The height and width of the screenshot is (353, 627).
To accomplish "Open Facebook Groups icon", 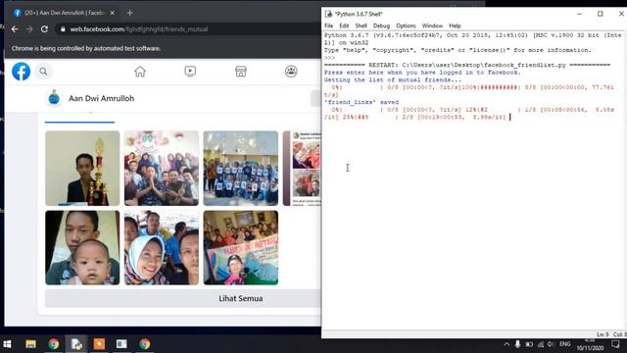I will pos(291,72).
